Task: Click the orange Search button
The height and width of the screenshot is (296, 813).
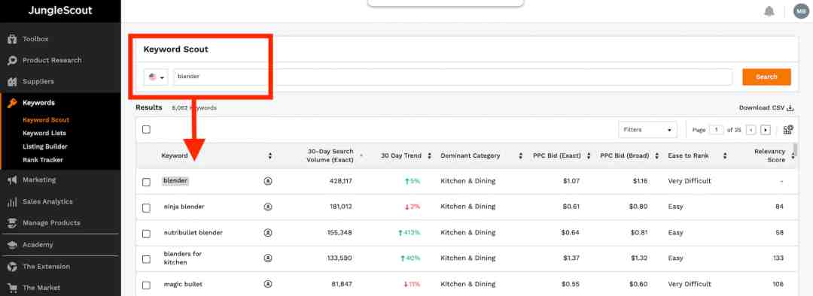Action: pos(766,77)
